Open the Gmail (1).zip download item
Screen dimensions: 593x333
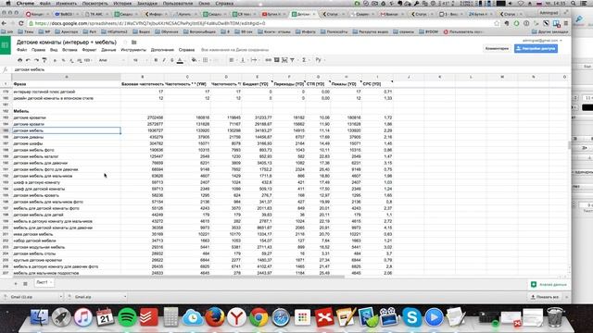click(x=31, y=297)
